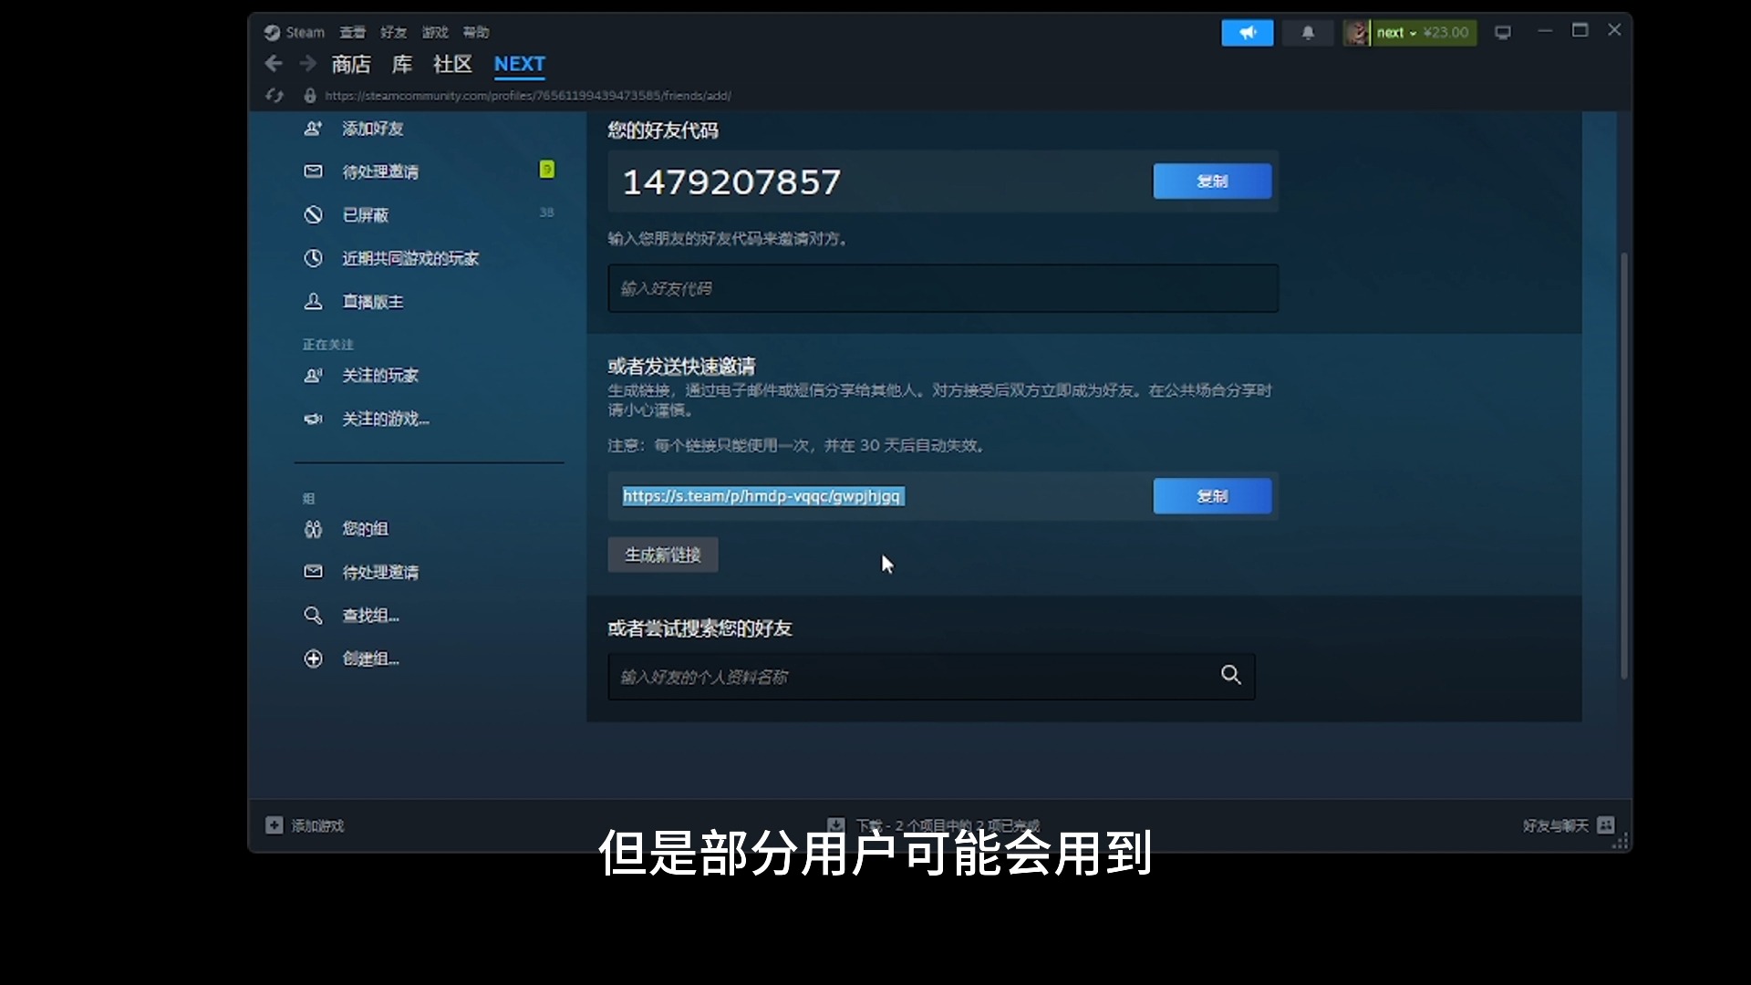This screenshot has height=985, width=1751.
Task: Open the Steam menu
Action: coord(295,32)
